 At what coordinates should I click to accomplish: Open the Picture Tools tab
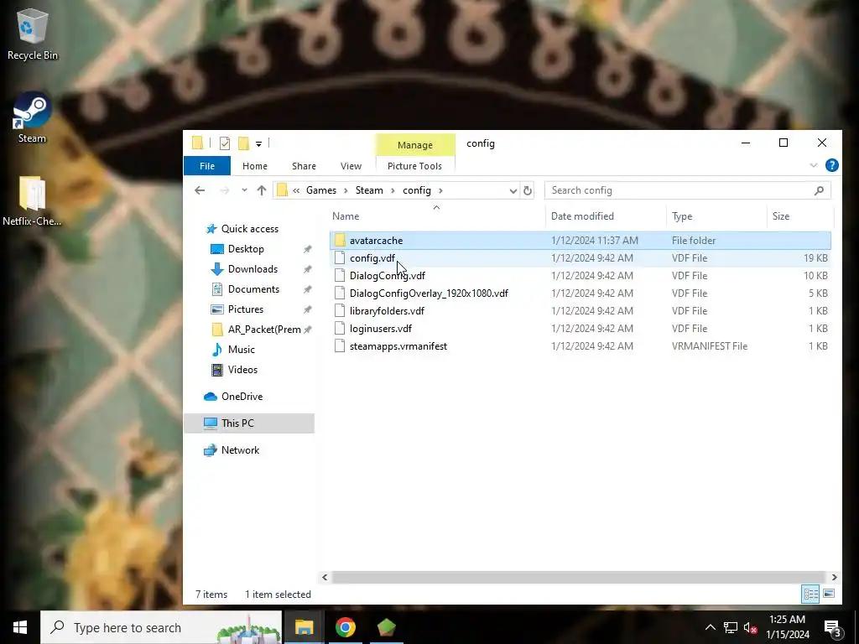click(x=414, y=166)
